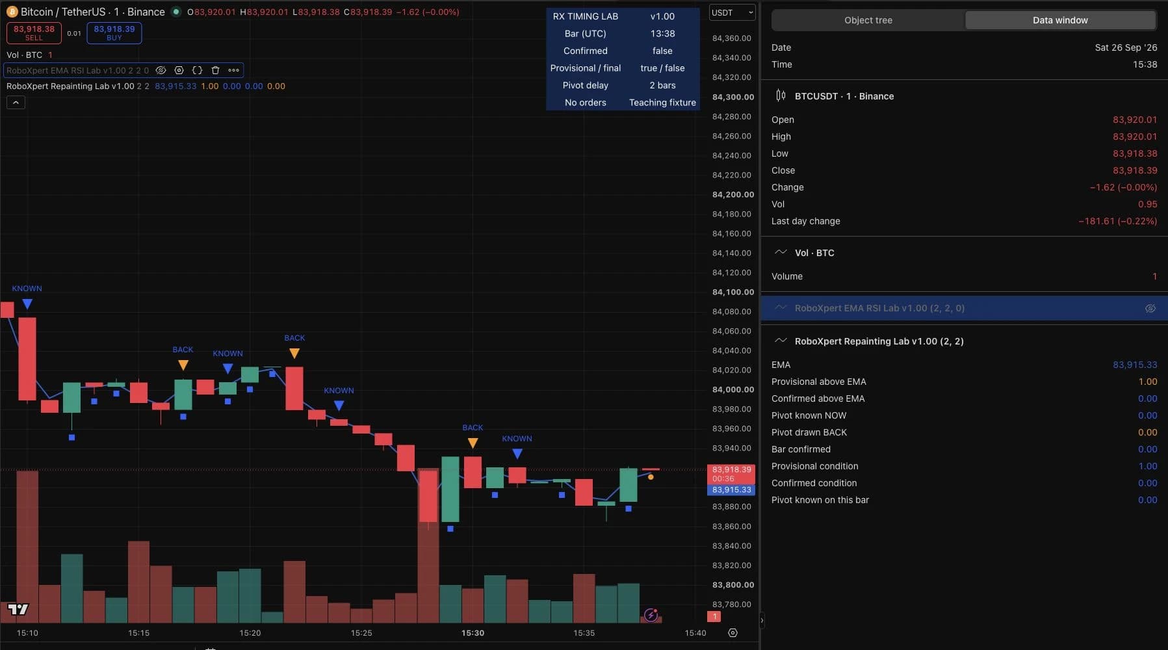This screenshot has width=1168, height=650.
Task: Click the 2 bars table cell
Action: coord(662,85)
